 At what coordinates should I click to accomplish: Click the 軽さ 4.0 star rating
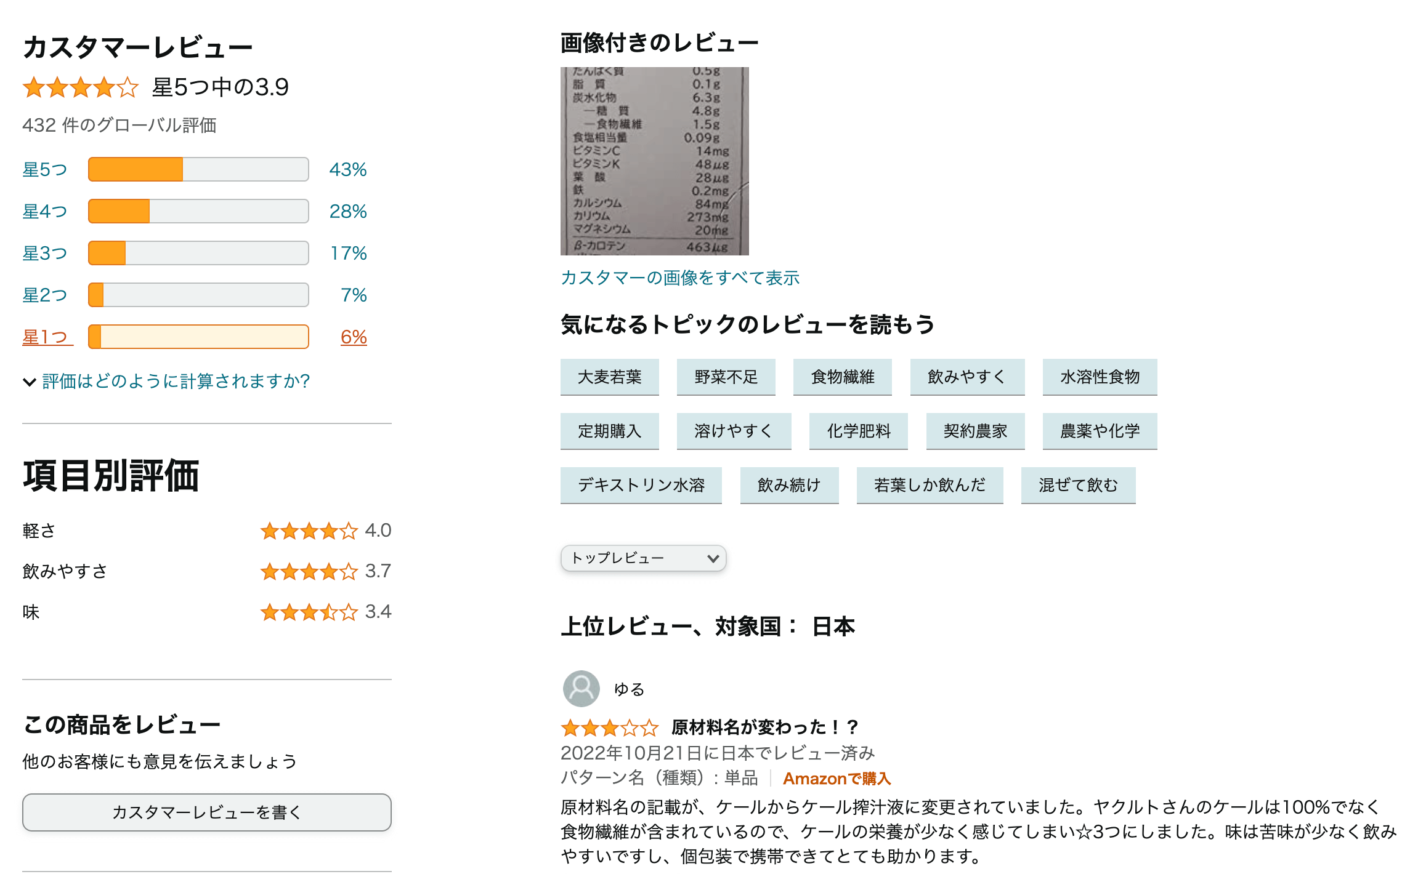[x=309, y=531]
